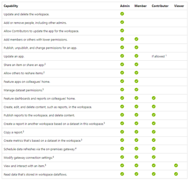
Task: Click 'Create metrics that's based on a dataset' text
Action: [43, 140]
